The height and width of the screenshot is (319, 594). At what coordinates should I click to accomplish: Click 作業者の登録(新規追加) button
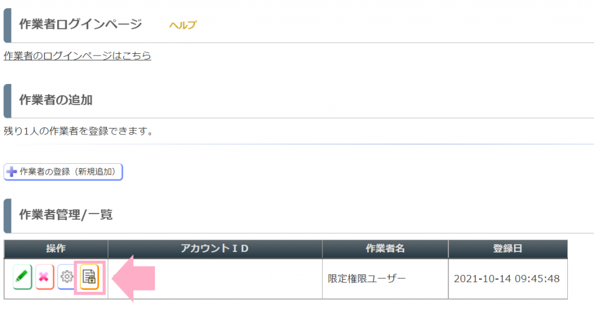click(x=63, y=171)
